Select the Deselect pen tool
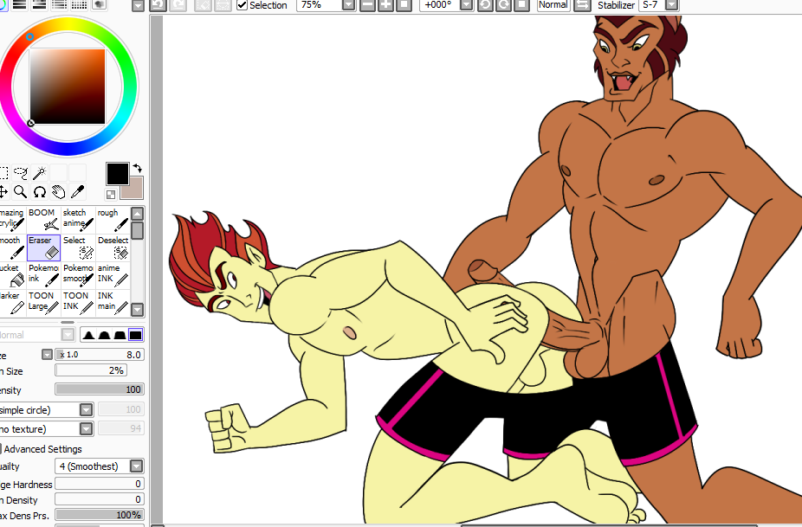The height and width of the screenshot is (527, 802). 113,247
